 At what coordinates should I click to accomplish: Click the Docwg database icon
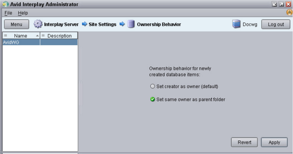tap(236, 24)
